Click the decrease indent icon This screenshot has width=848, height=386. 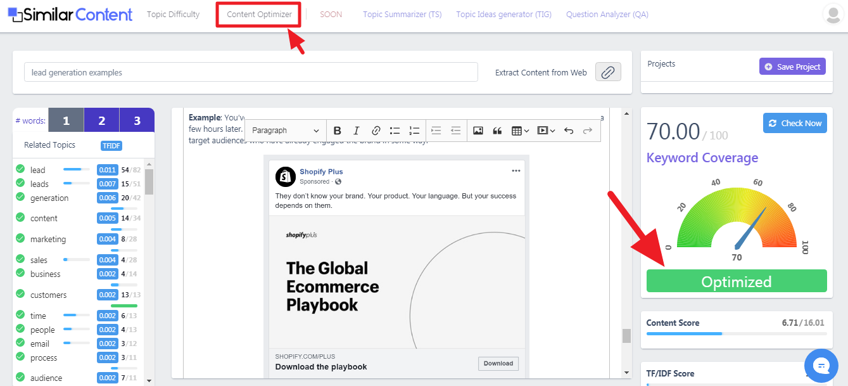[455, 131]
